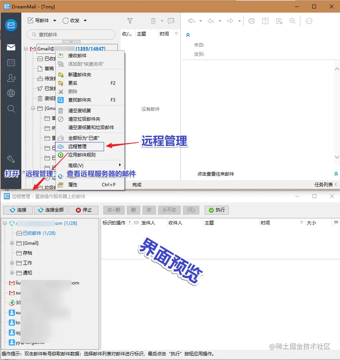Click the flag column header icon

336,223
